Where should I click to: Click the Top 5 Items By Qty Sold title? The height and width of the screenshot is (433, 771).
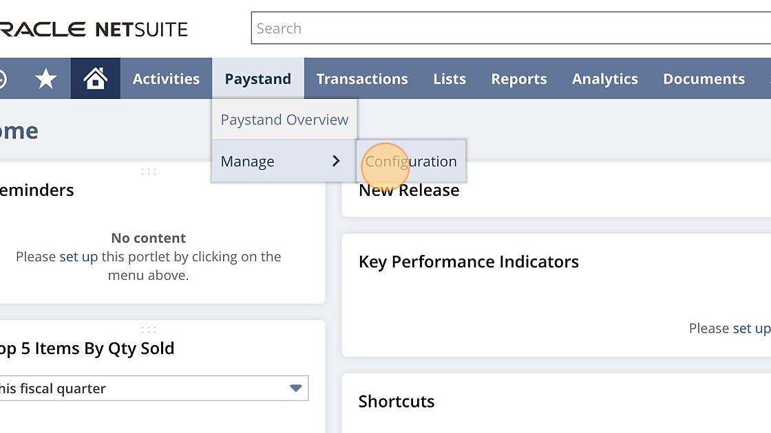point(87,348)
